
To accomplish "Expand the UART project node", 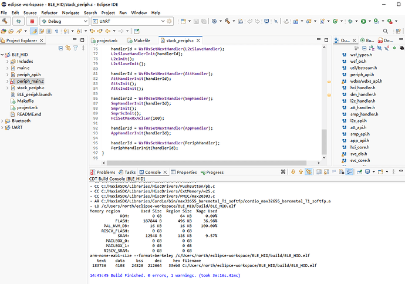I will [x=2, y=127].
